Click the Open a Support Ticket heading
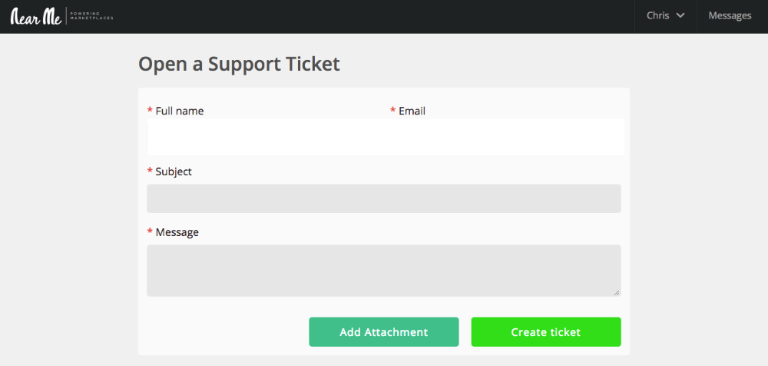The height and width of the screenshot is (366, 768). coord(239,65)
